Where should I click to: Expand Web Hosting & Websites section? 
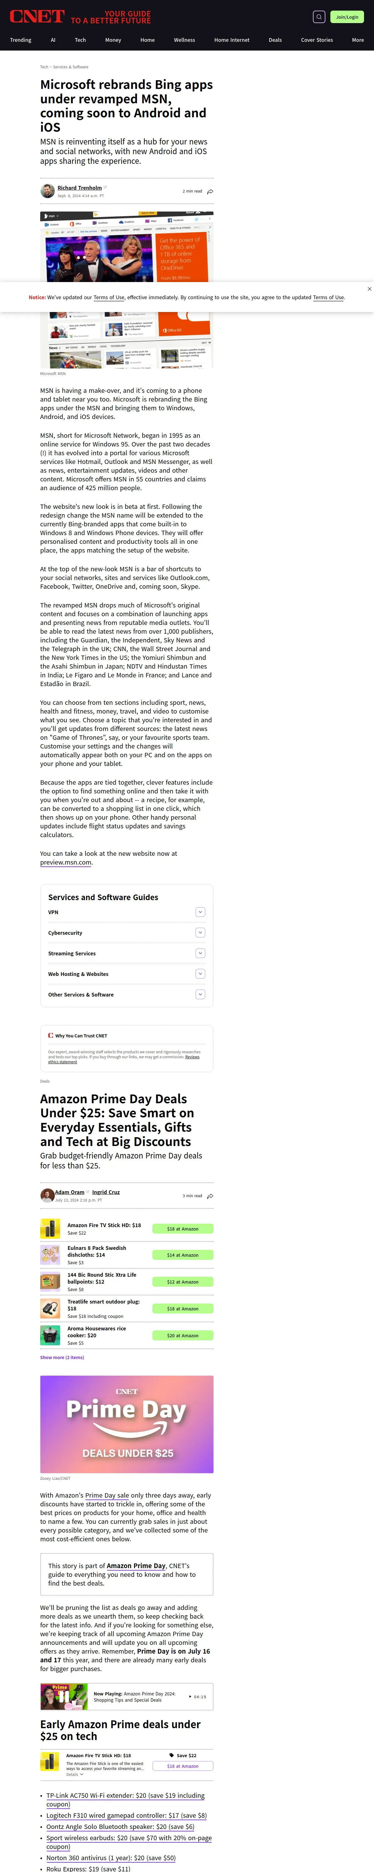click(x=200, y=974)
